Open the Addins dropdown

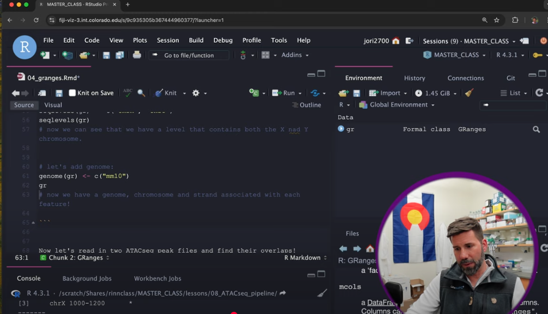(x=295, y=55)
